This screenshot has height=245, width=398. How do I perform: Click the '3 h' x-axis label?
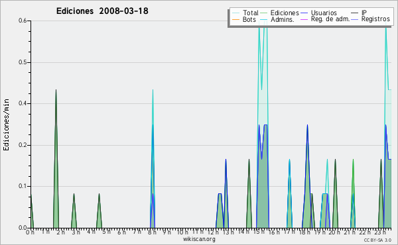tap(76, 232)
